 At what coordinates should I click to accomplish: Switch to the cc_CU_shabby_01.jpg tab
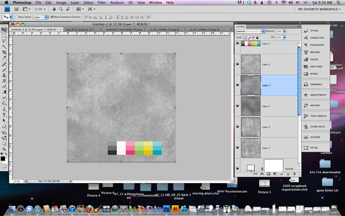(x=166, y=29)
